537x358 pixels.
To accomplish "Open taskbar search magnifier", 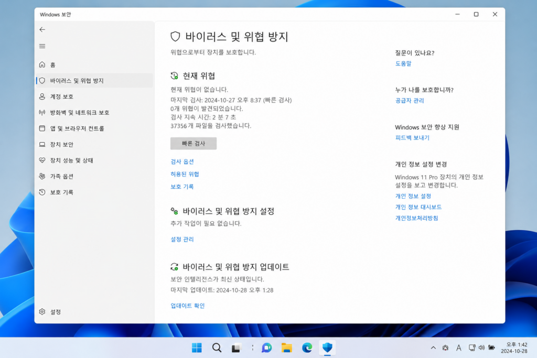I will coord(217,348).
